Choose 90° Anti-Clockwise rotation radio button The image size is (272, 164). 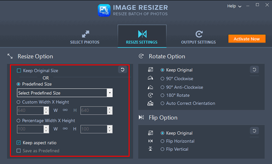[162, 87]
